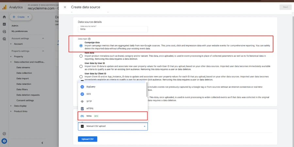Open the Reports chart icon in sidebar
This screenshot has height=147, width=294.
point(4,24)
